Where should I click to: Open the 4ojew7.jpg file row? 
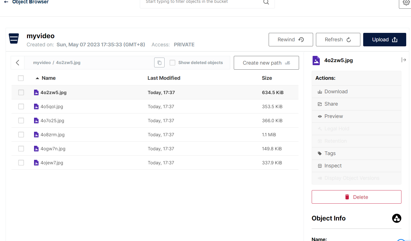[x=155, y=163]
